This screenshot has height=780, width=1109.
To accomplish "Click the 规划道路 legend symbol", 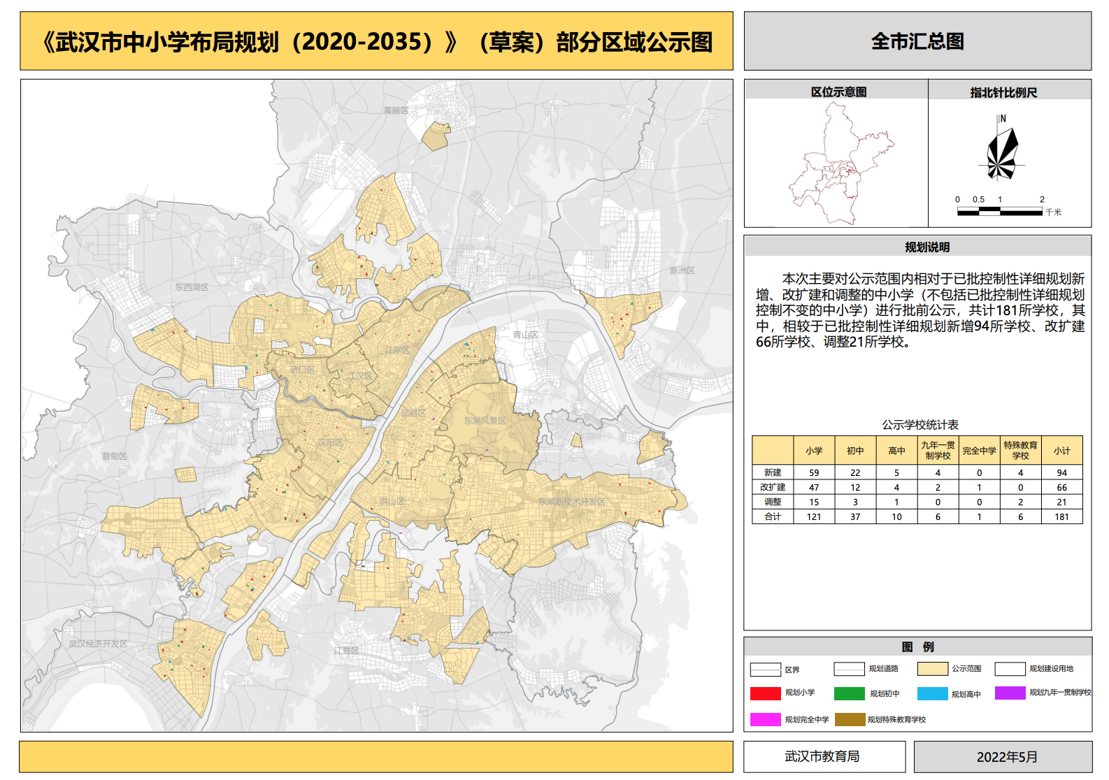I will (x=849, y=669).
